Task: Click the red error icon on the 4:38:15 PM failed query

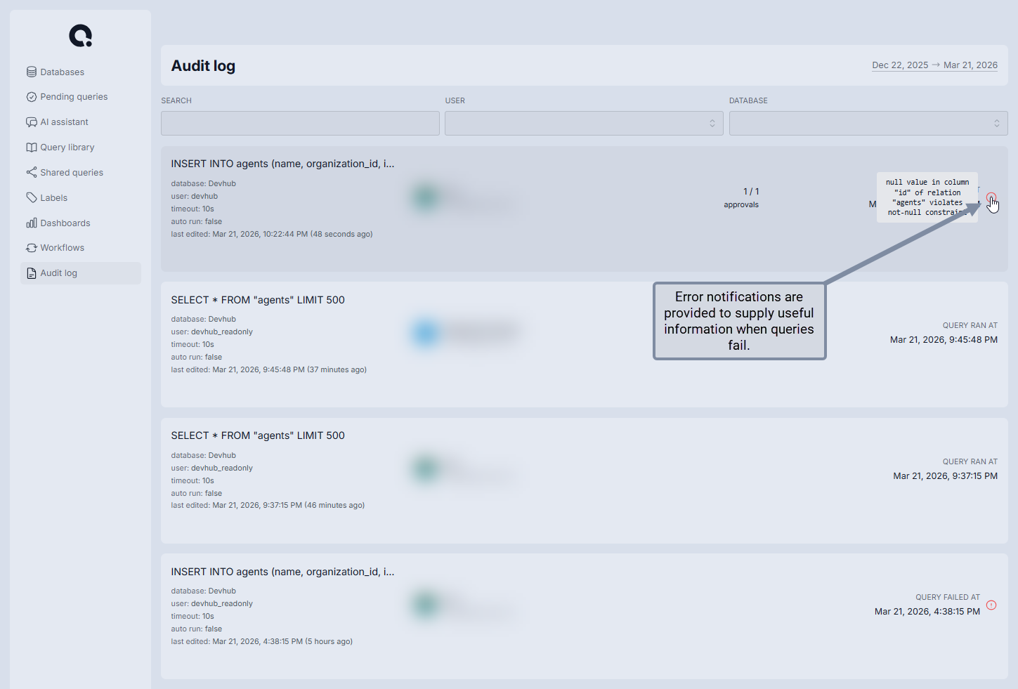Action: pyautogui.click(x=991, y=605)
